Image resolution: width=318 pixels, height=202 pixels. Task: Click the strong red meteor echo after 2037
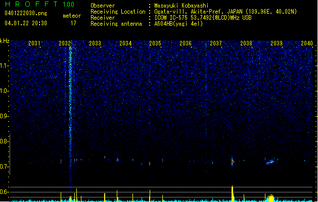(233, 162)
